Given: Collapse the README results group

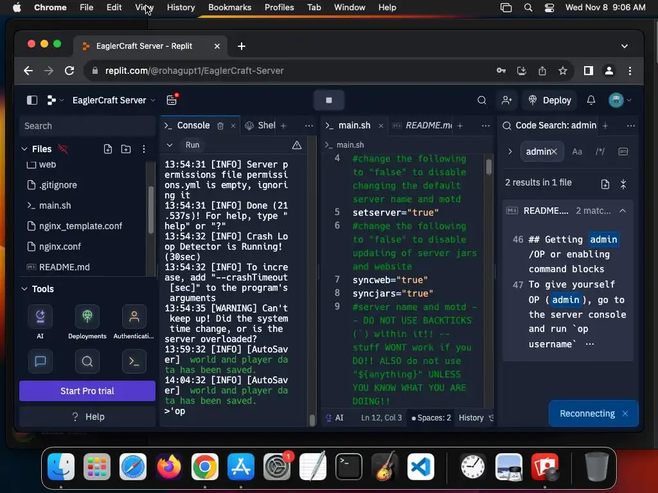Looking at the screenshot, I should click(x=623, y=211).
